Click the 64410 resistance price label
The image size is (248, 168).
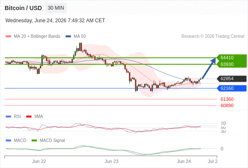pyautogui.click(x=227, y=58)
